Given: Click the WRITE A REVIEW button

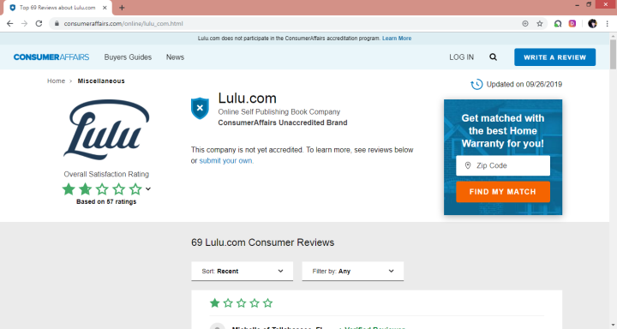Looking at the screenshot, I should tap(554, 57).
